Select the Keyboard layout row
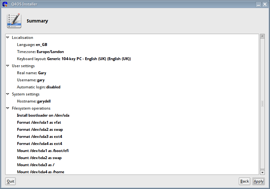The height and width of the screenshot is (189, 270). [x=74, y=59]
